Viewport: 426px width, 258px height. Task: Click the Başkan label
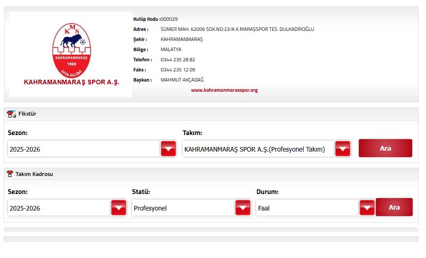click(x=142, y=80)
